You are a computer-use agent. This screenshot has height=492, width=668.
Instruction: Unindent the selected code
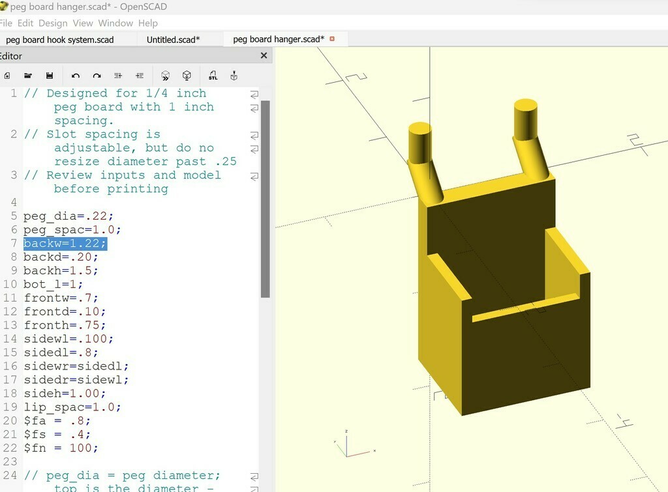[118, 76]
